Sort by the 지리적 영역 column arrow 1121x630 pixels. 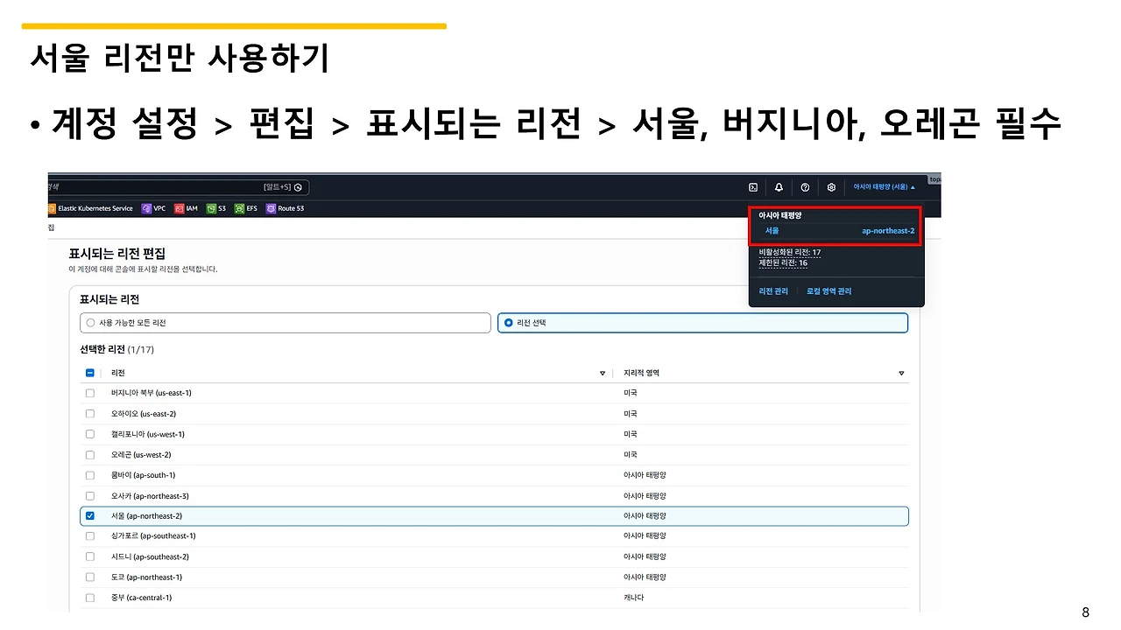pyautogui.click(x=901, y=373)
